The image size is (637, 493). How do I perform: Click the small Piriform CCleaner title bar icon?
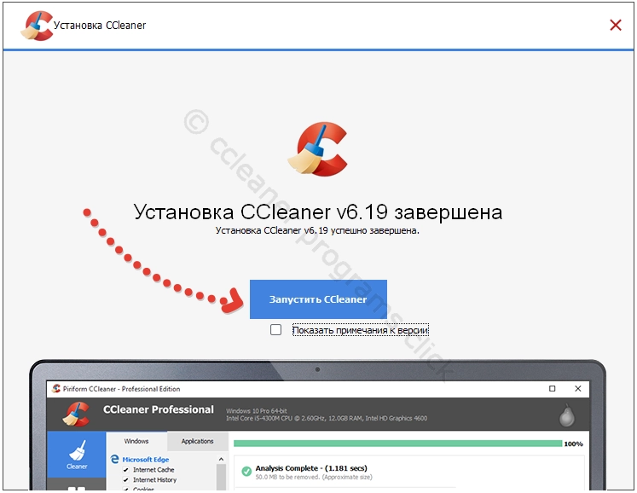[x=55, y=389]
